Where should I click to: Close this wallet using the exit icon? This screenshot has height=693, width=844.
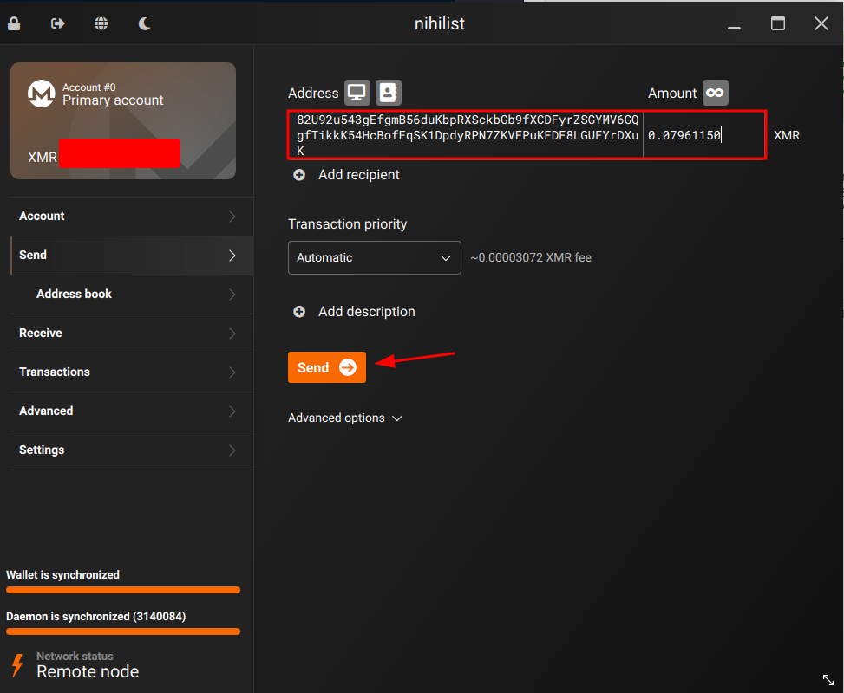pos(57,23)
